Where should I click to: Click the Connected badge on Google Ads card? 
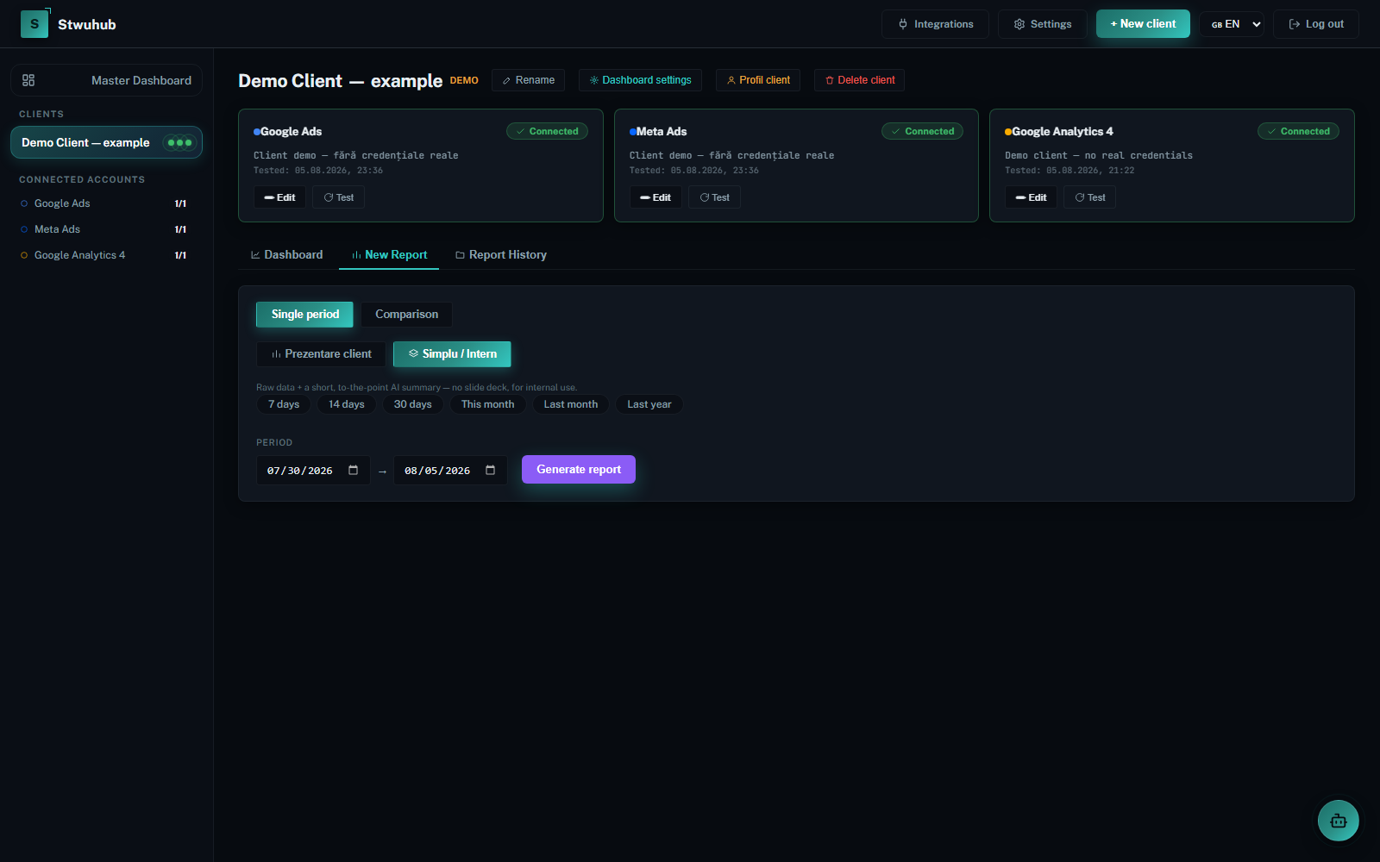(x=547, y=131)
